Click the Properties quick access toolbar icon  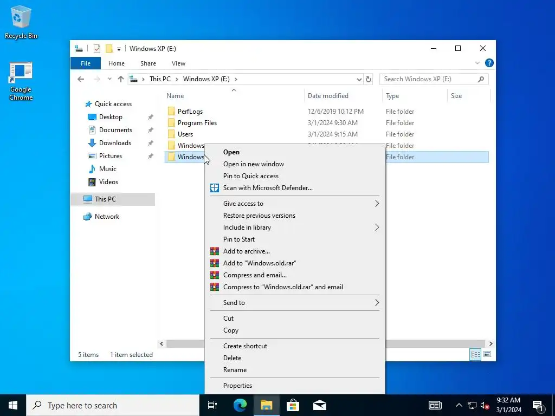click(x=96, y=48)
